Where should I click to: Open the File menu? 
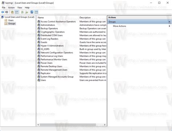tap(4, 8)
